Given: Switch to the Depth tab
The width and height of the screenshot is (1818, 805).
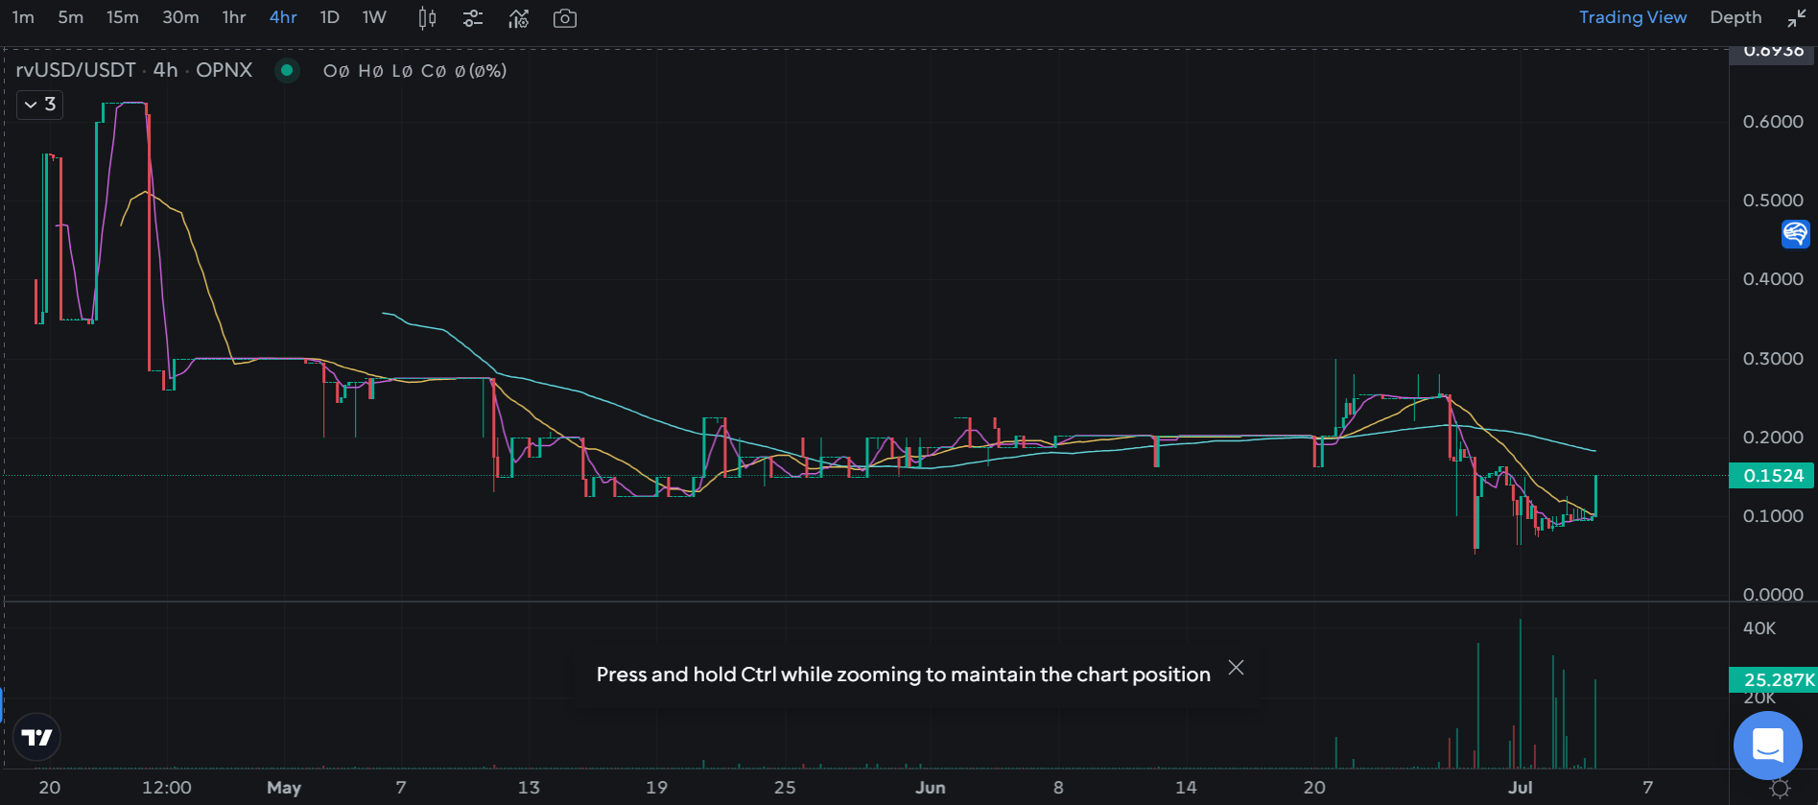Looking at the screenshot, I should pyautogui.click(x=1735, y=17).
